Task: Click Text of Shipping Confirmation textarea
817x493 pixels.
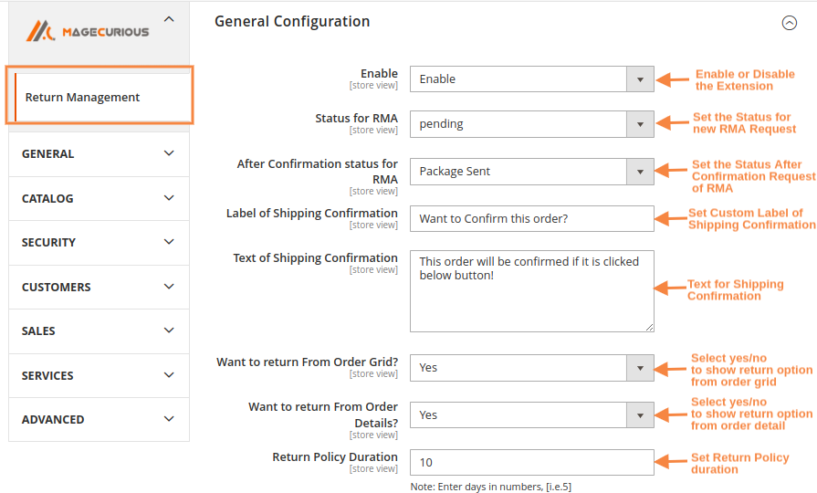Action: tap(531, 290)
